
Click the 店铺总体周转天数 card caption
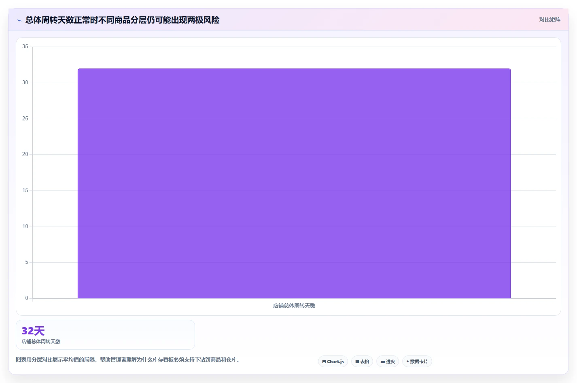[x=41, y=342]
